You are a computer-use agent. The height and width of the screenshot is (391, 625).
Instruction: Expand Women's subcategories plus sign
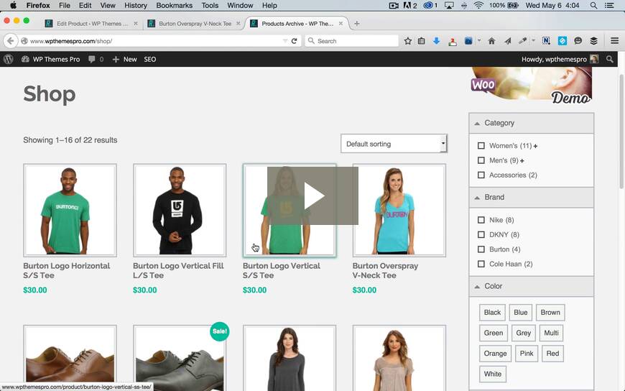(x=535, y=146)
